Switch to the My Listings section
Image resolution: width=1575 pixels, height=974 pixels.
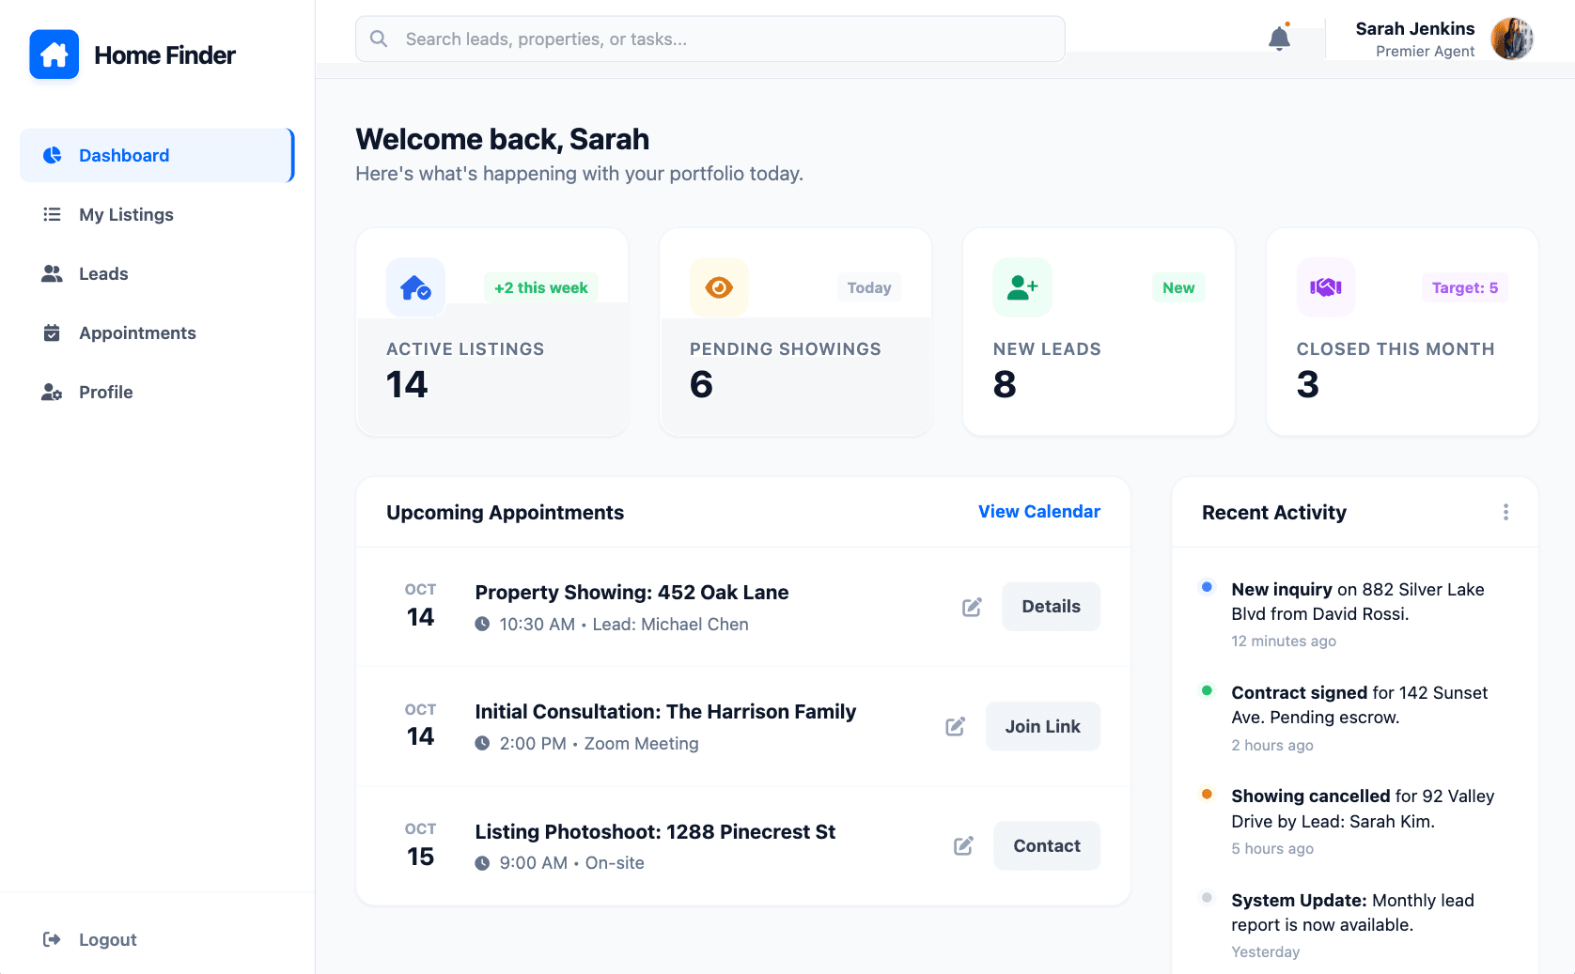[x=126, y=214]
